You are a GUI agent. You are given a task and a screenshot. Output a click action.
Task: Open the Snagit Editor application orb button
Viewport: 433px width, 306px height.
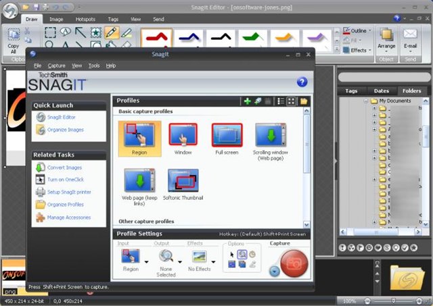[x=10, y=11]
